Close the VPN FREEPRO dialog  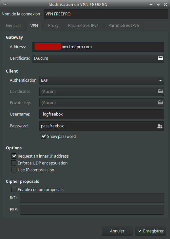(165, 4)
